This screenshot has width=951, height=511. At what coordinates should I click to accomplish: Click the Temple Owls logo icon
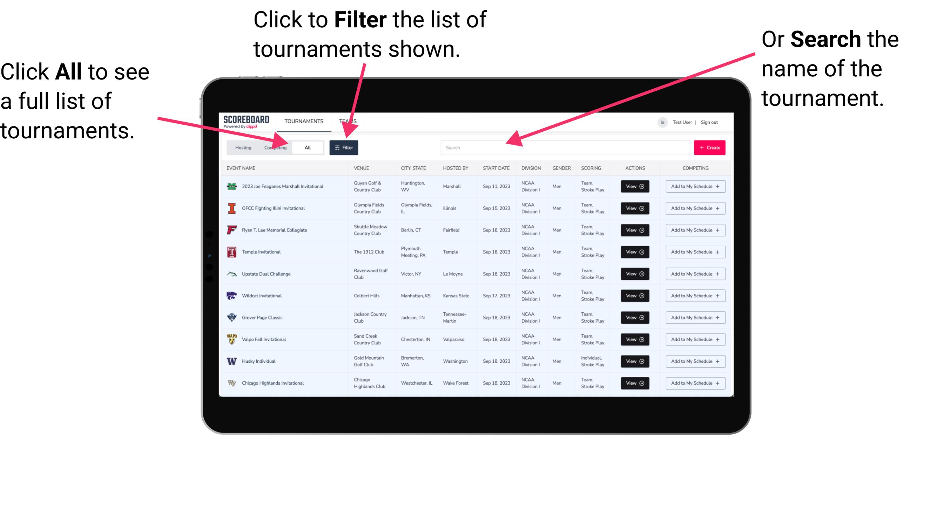(x=232, y=252)
